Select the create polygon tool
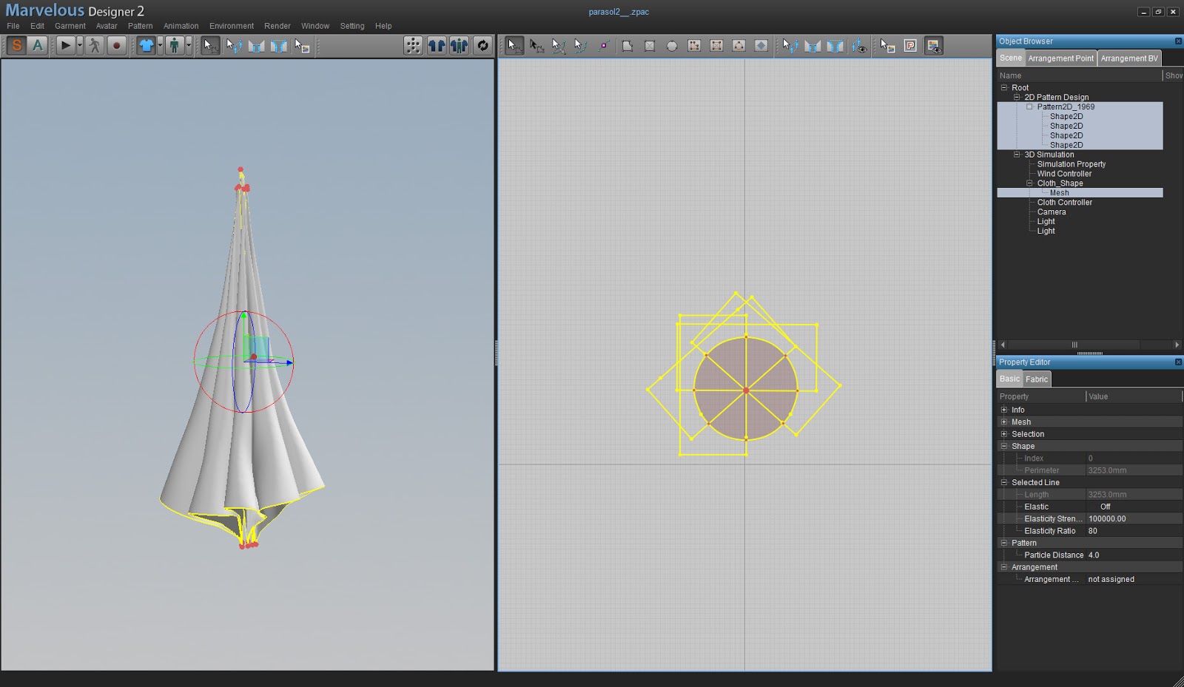Screen dimensions: 1184x687 [628, 46]
